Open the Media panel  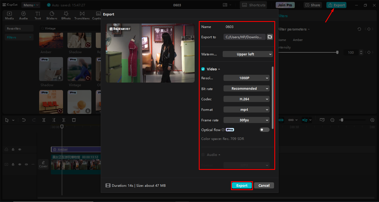point(9,15)
